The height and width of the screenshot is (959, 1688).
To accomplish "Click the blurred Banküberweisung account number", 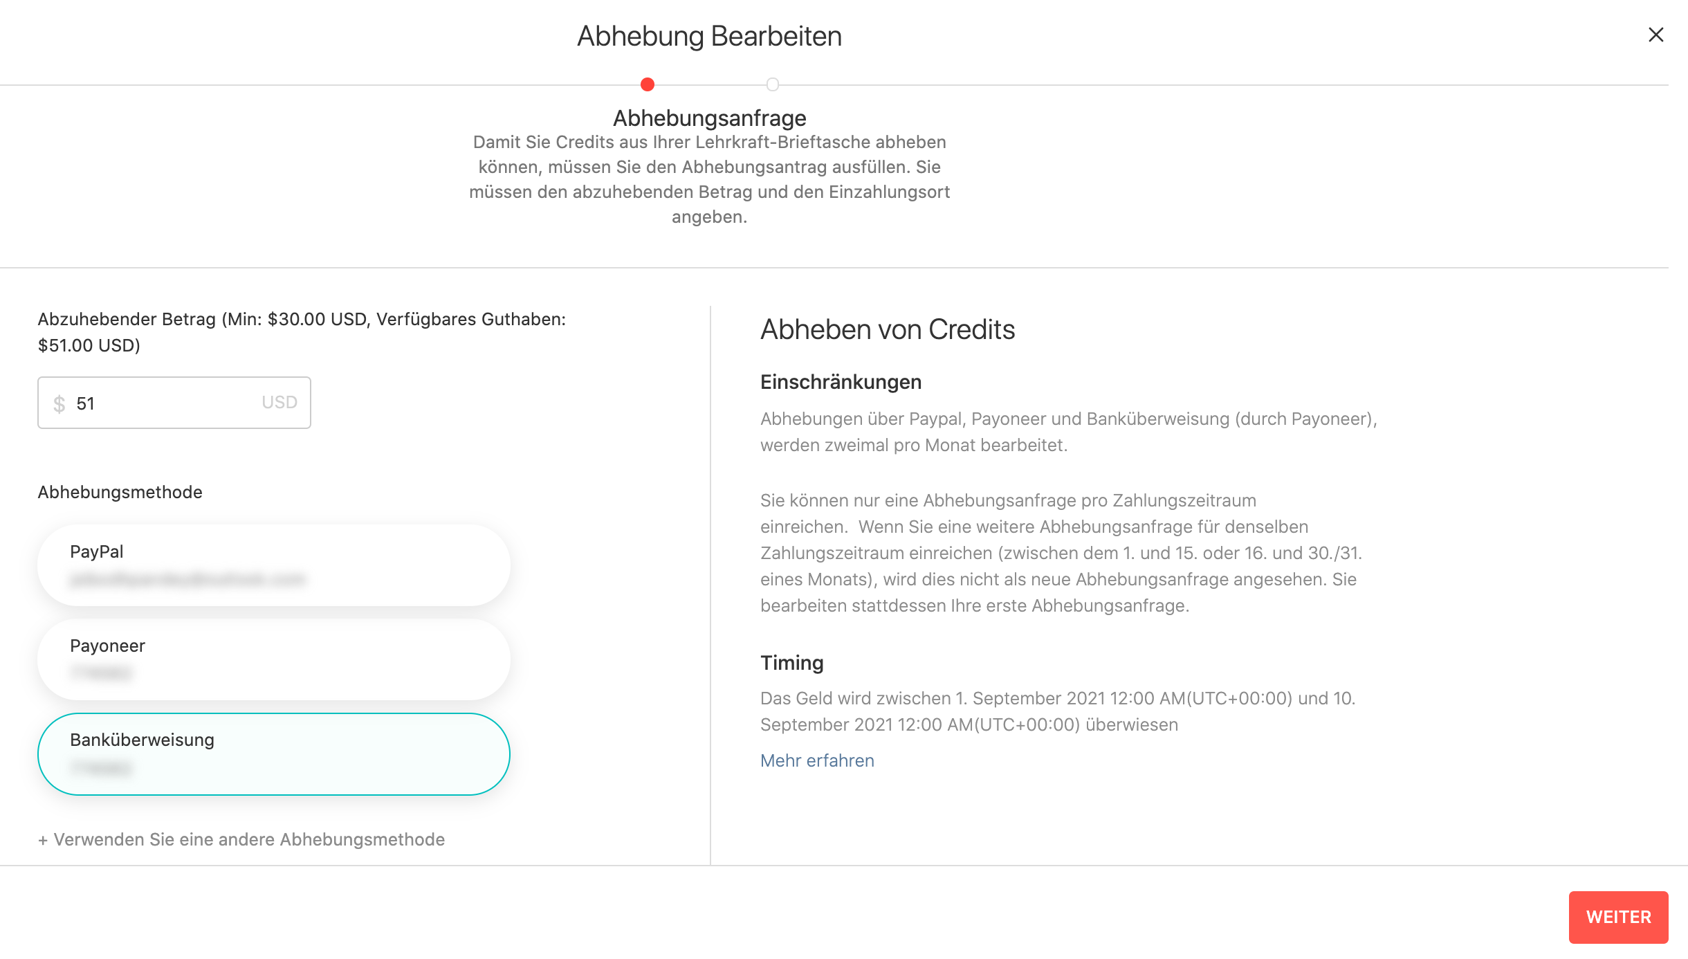I will tap(101, 767).
